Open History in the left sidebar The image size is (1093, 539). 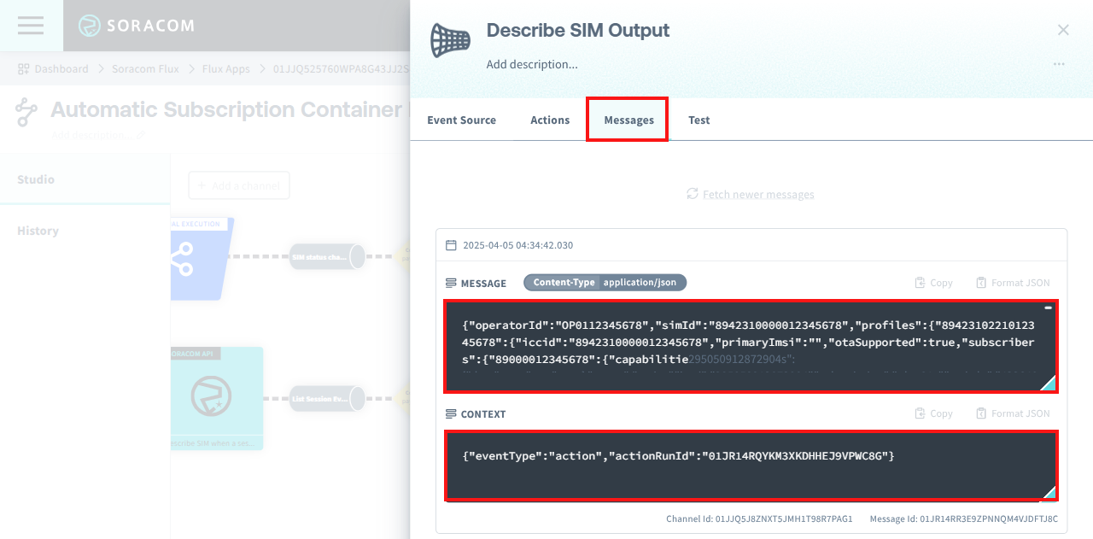pyautogui.click(x=38, y=231)
